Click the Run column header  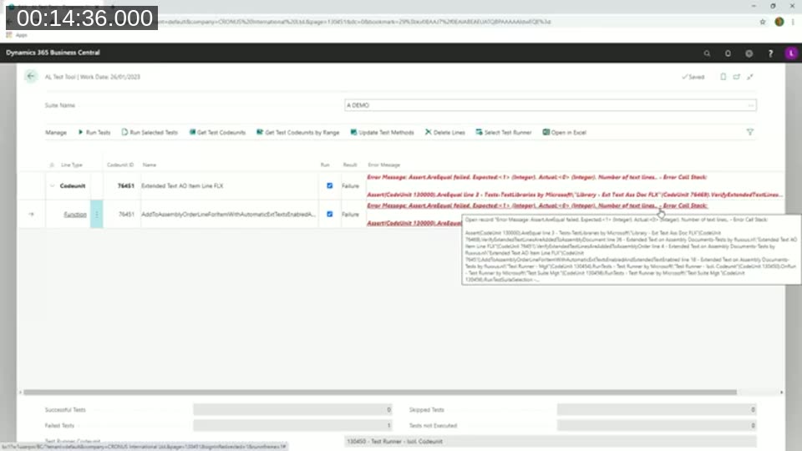tap(325, 165)
